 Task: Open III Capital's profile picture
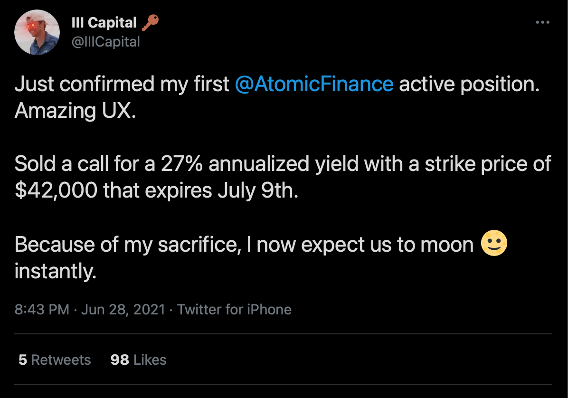[x=37, y=32]
